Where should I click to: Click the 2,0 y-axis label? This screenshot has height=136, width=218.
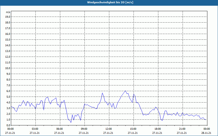8,114
